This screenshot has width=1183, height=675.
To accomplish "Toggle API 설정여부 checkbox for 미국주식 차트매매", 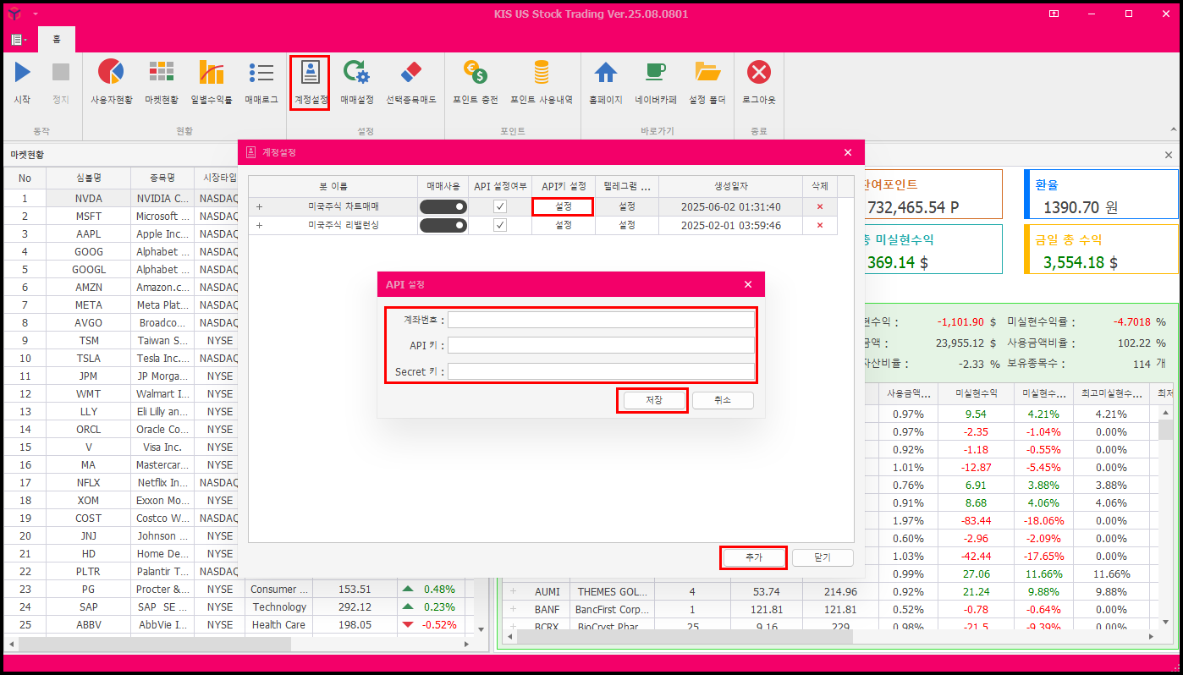I will coord(500,207).
